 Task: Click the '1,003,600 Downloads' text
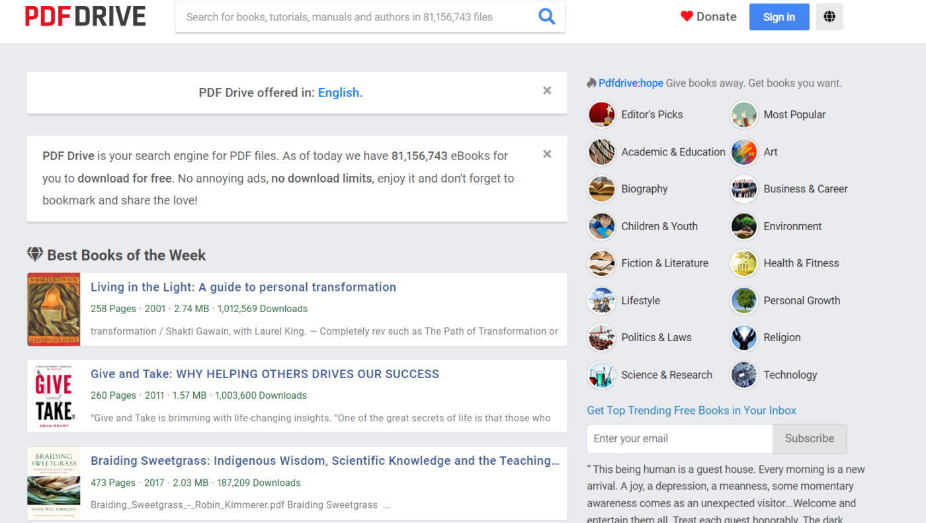[x=262, y=395]
